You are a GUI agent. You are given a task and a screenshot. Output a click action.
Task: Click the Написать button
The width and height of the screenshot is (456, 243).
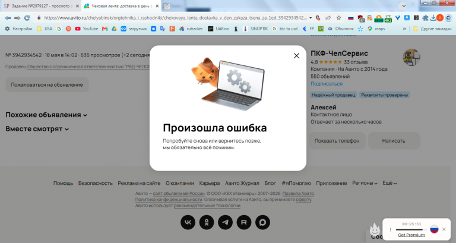pos(394,141)
